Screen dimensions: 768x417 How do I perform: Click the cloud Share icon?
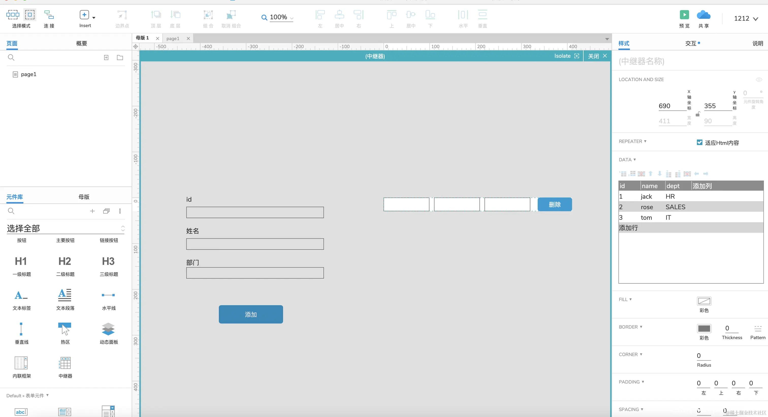[x=703, y=15]
